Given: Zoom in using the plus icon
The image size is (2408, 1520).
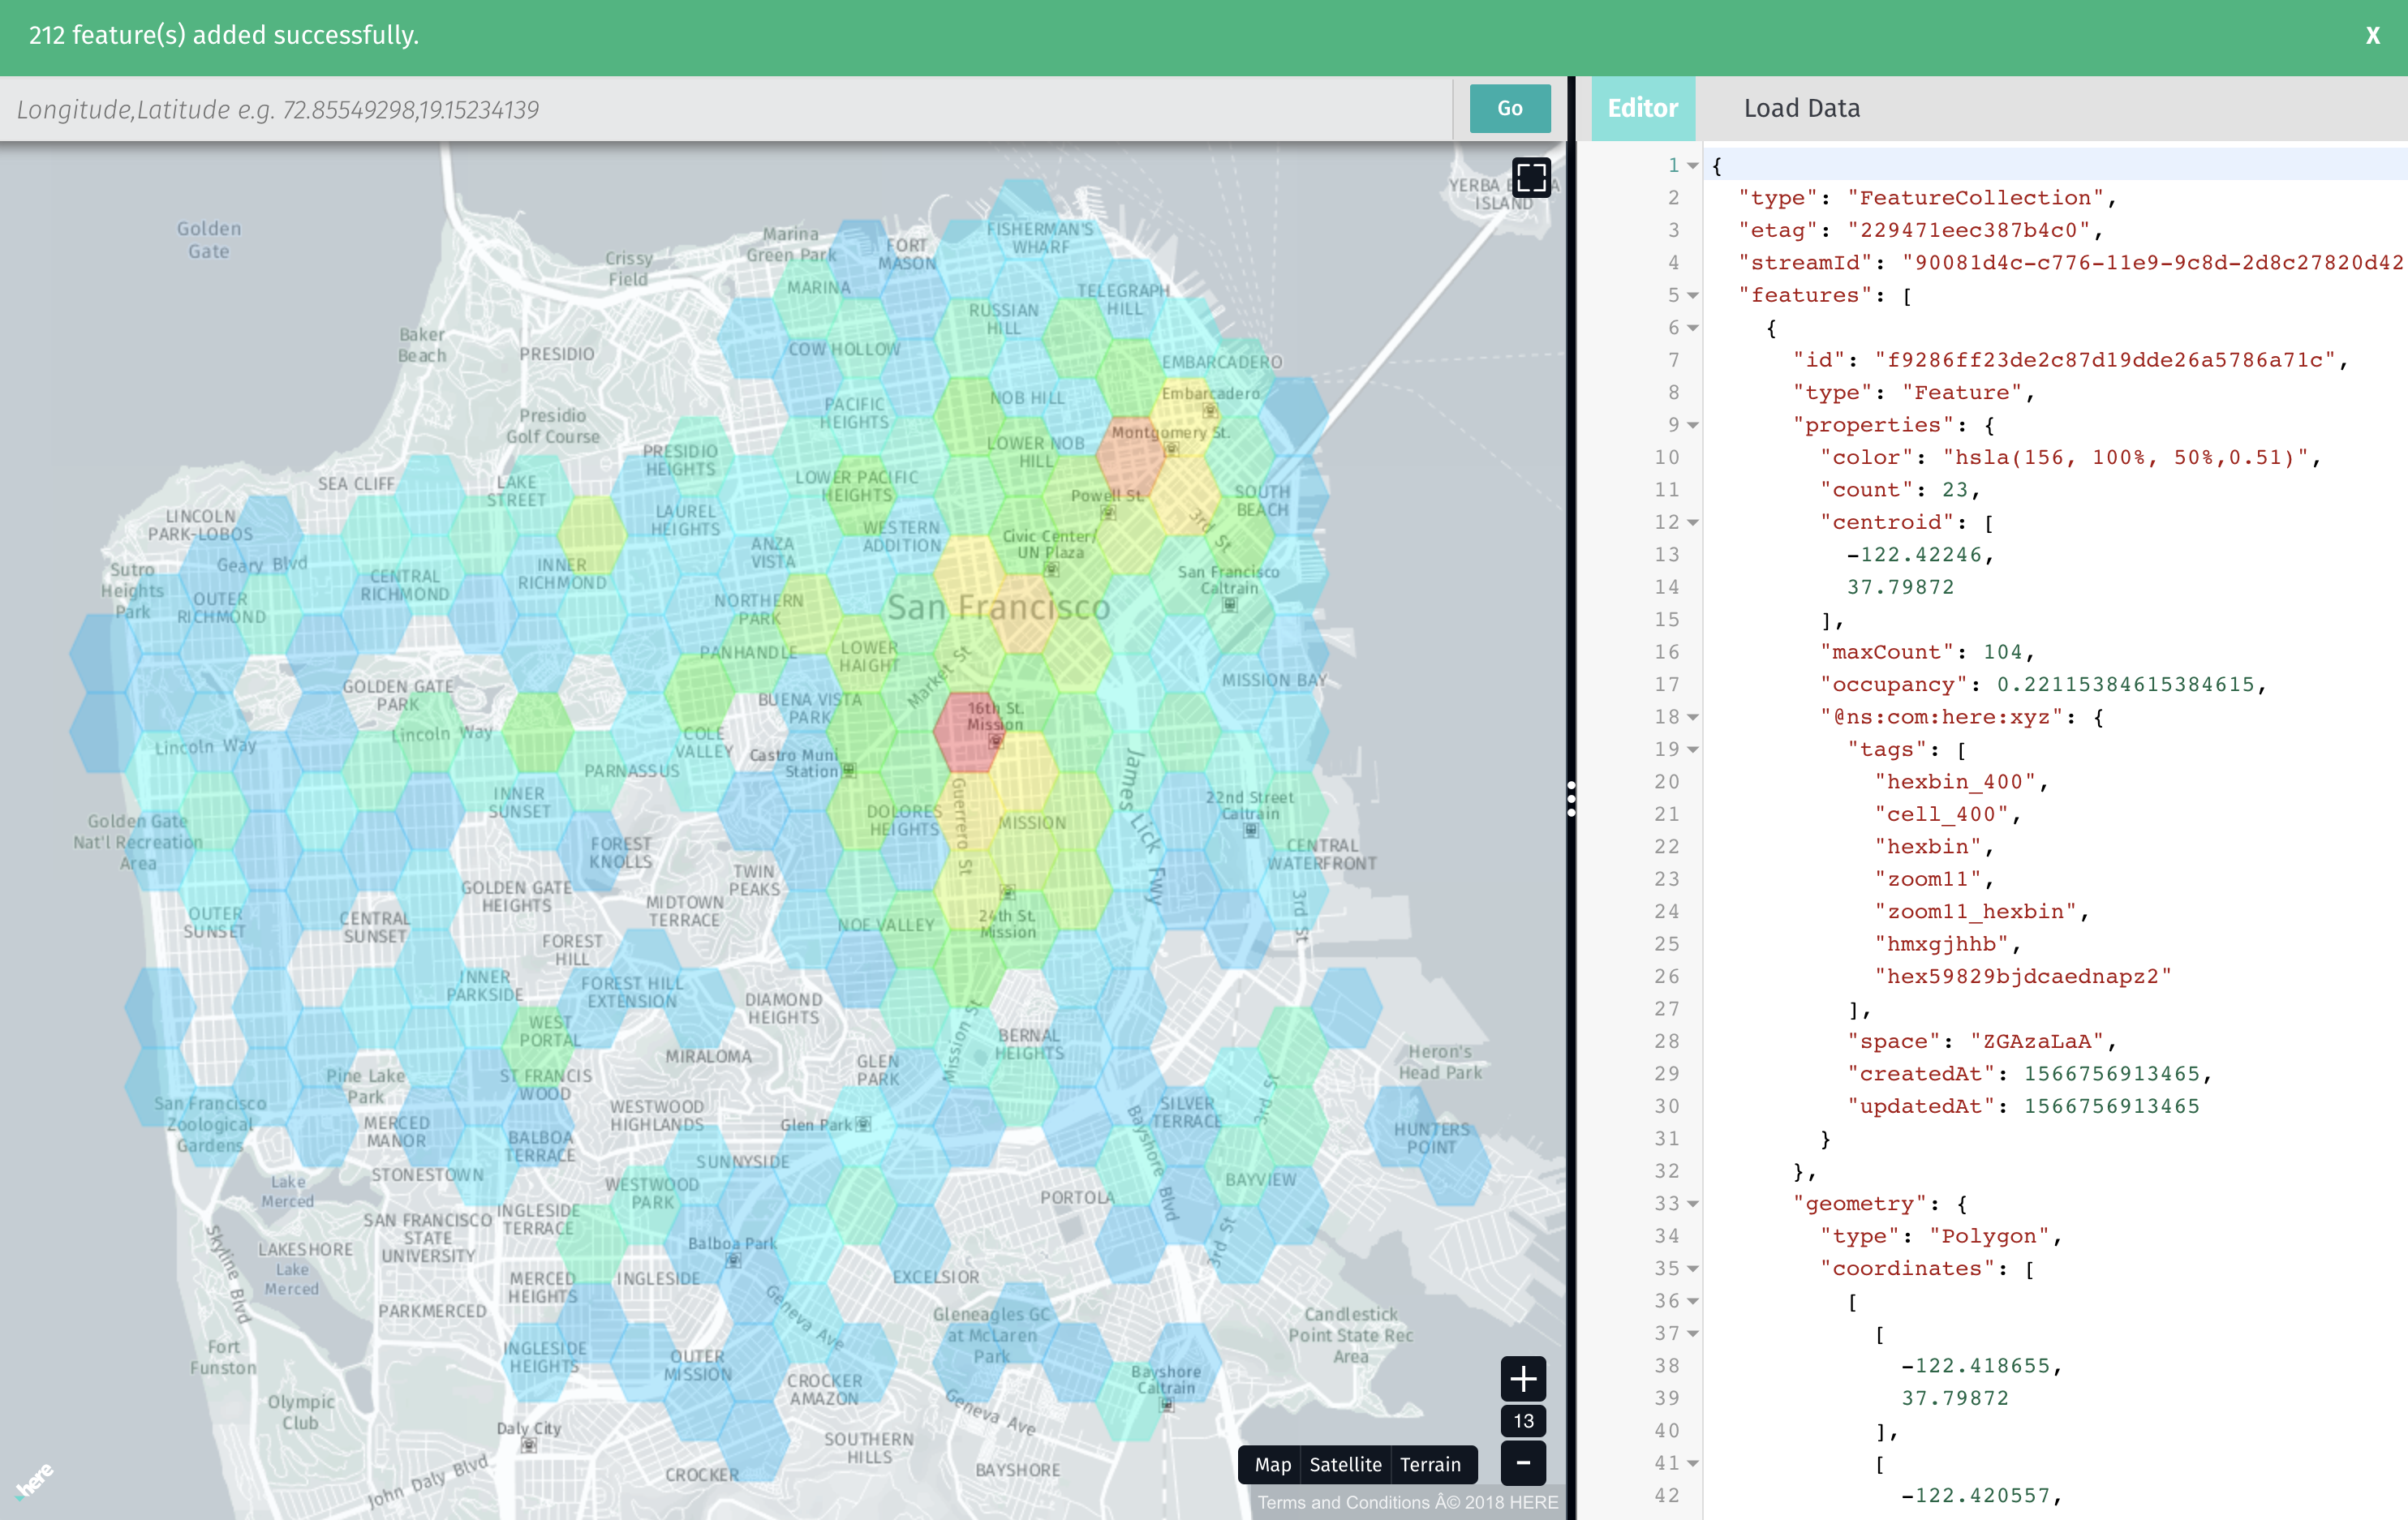Looking at the screenshot, I should (1523, 1380).
